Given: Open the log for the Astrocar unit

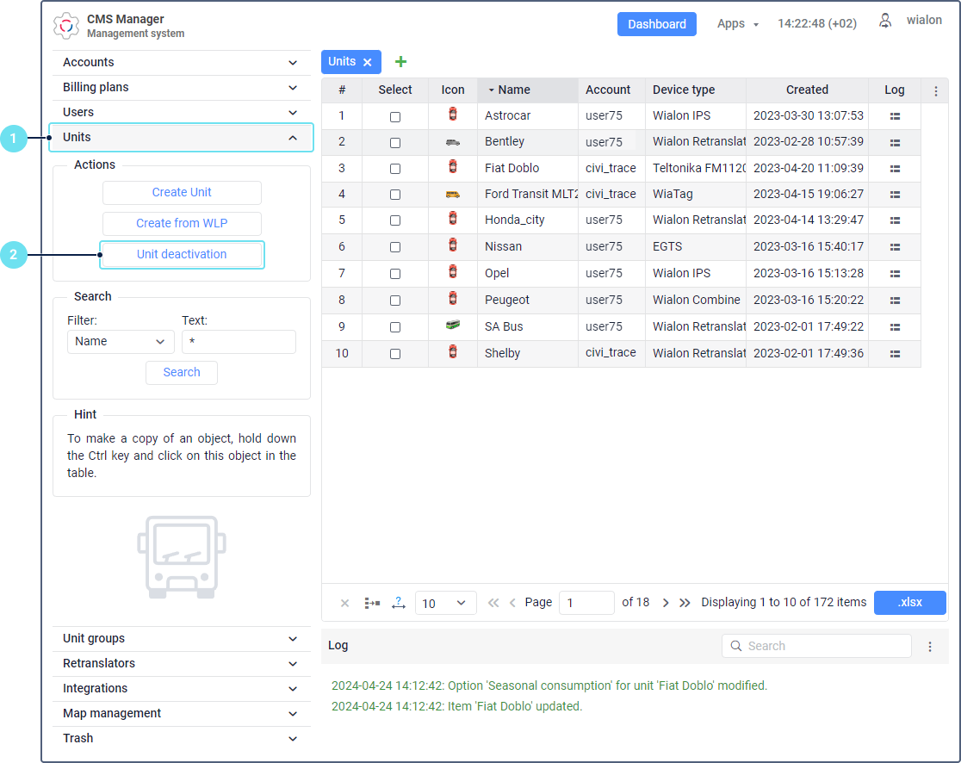Looking at the screenshot, I should [895, 116].
